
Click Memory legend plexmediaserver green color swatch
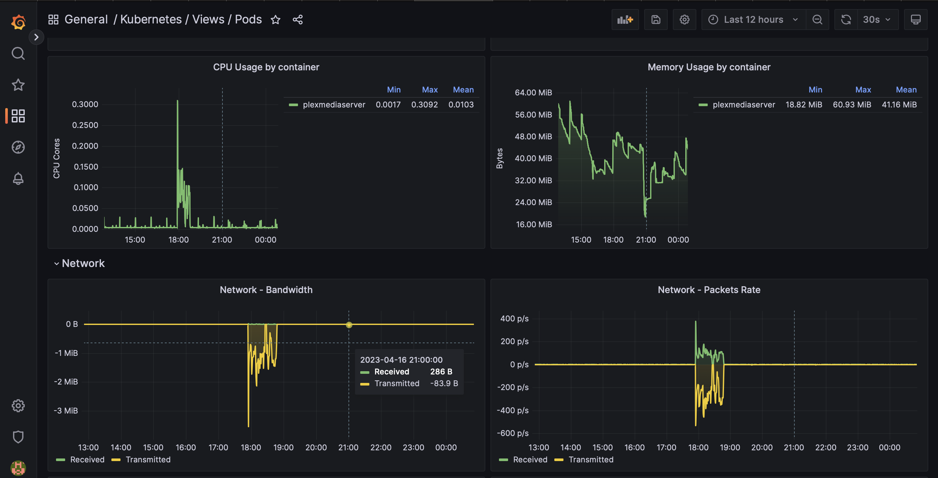coord(703,105)
